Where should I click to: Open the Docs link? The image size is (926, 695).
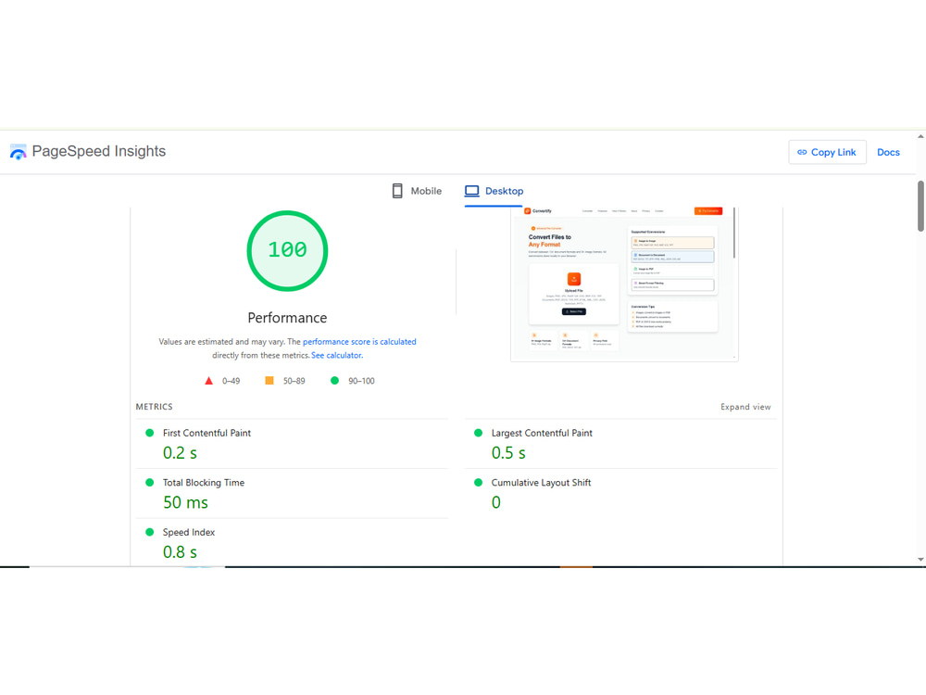[x=888, y=152]
